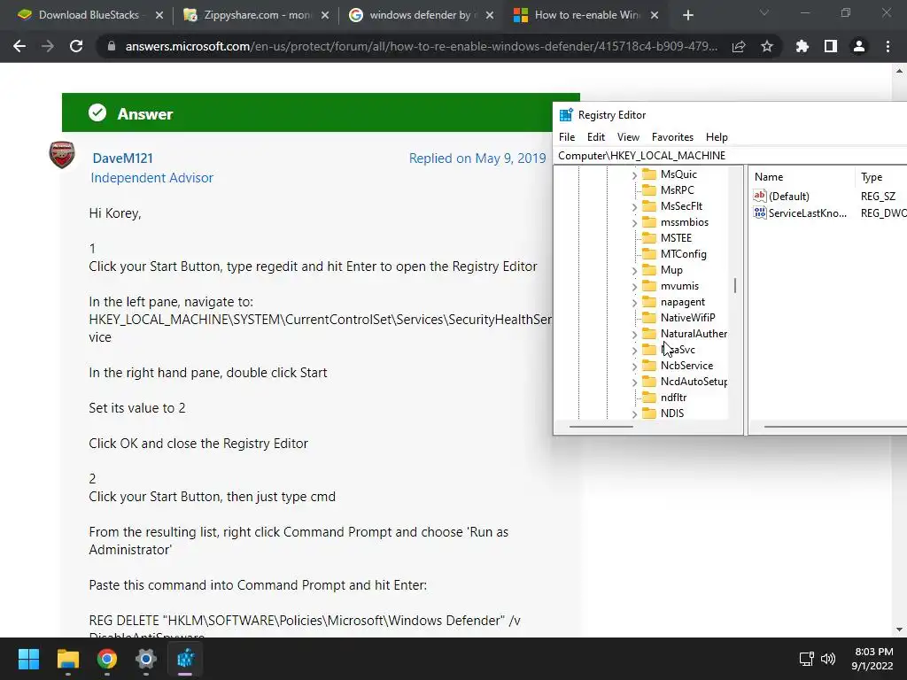This screenshot has width=907, height=680.
Task: Open the Chrome extensions puzzle icon
Action: click(802, 46)
